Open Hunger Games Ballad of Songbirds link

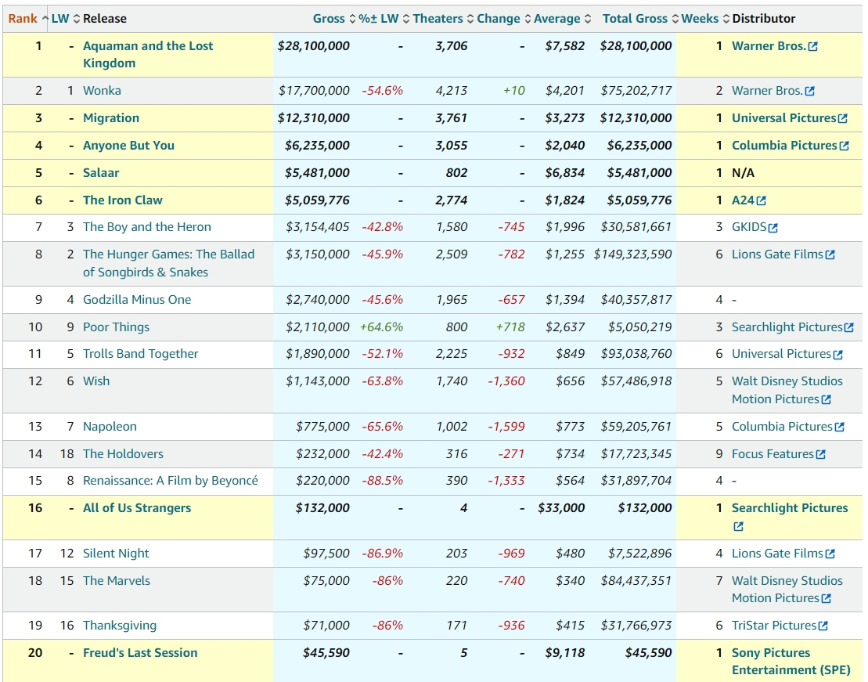(169, 263)
